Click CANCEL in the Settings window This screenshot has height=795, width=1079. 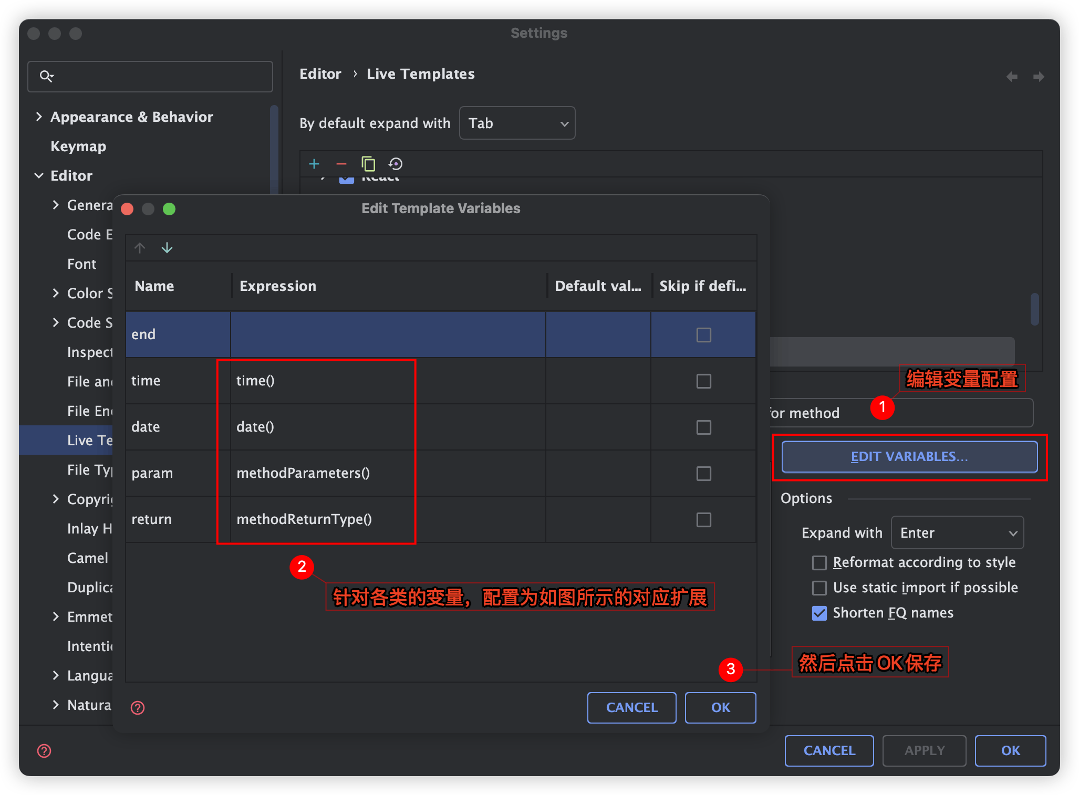[829, 751]
